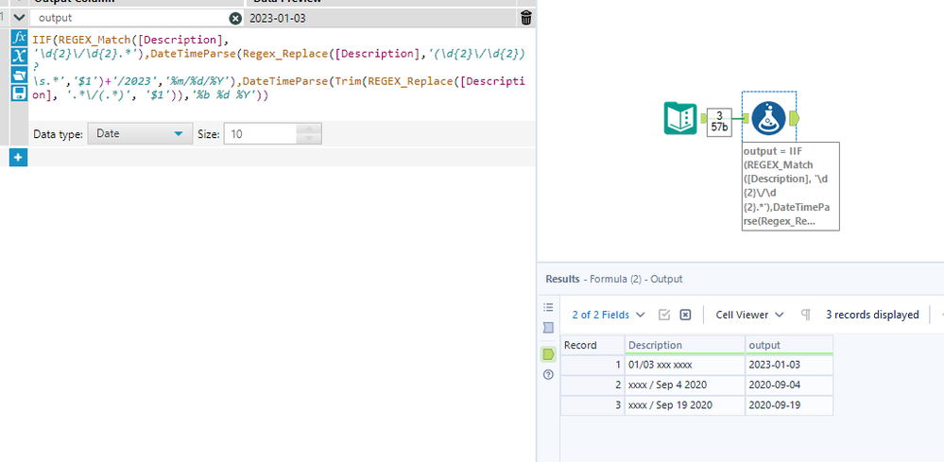Open the 2 of 2 Fields dropdown
Viewport: 944px width, 462px height.
click(608, 315)
